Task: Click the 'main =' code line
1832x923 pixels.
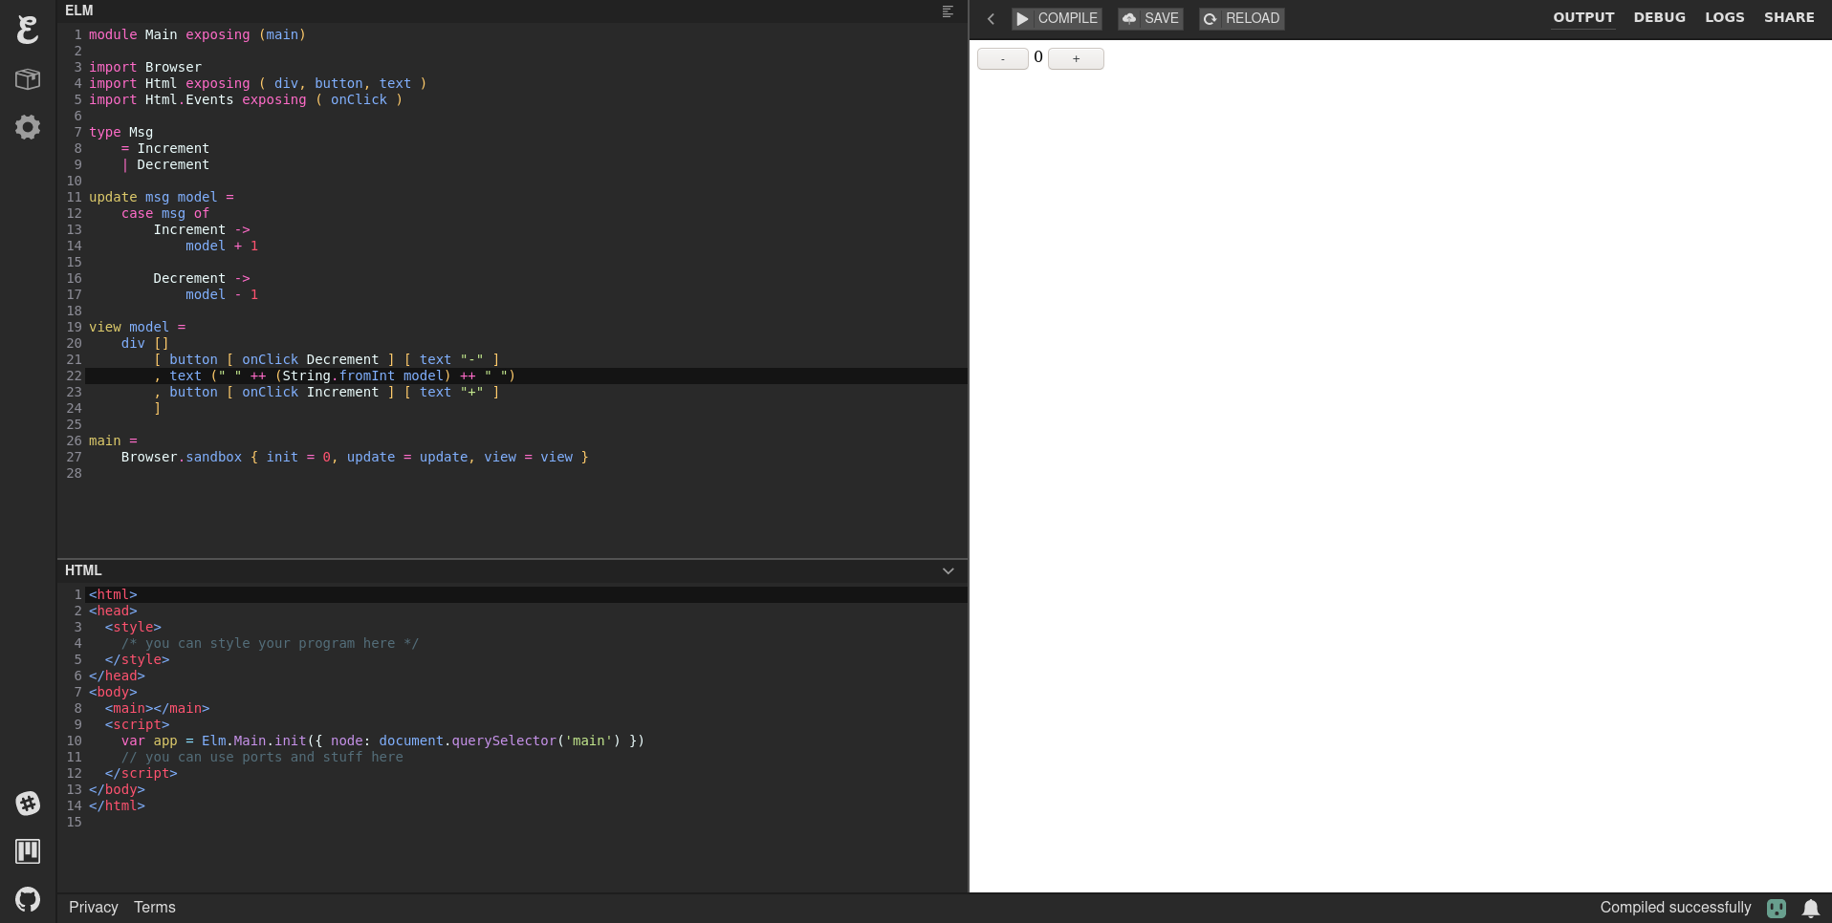Action: [x=113, y=440]
